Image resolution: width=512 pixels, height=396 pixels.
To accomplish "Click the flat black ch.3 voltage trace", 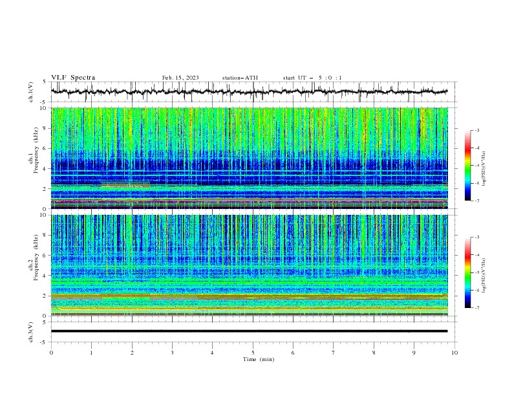I will (x=249, y=331).
